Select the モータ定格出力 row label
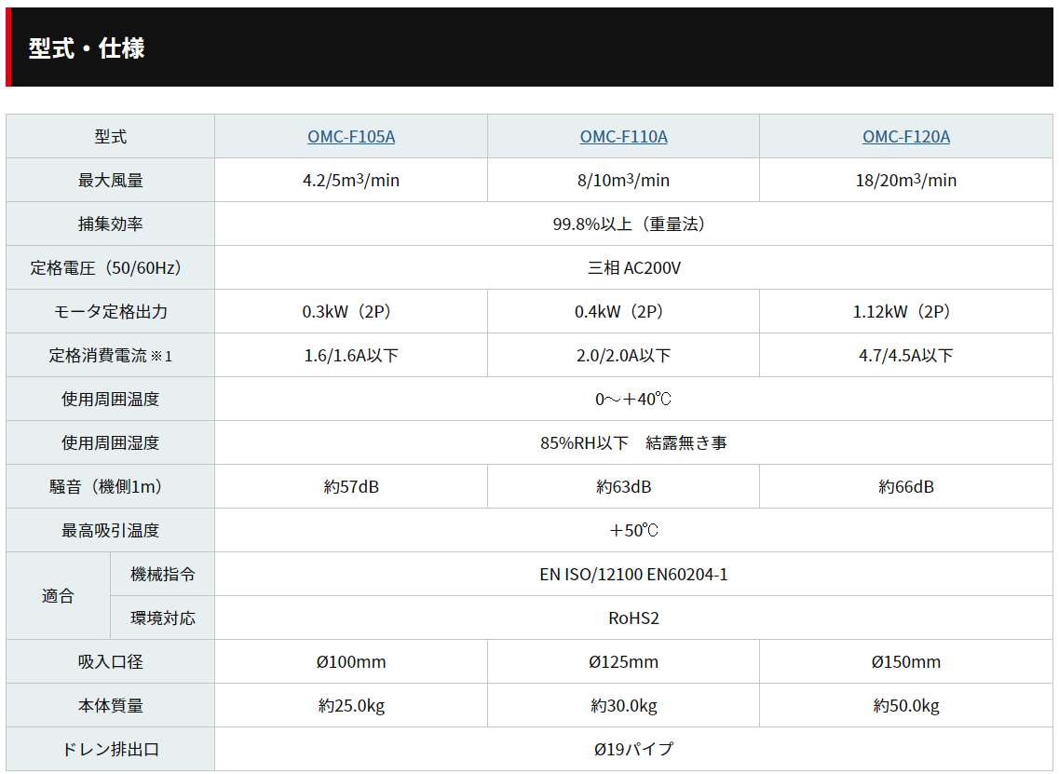 111,311
